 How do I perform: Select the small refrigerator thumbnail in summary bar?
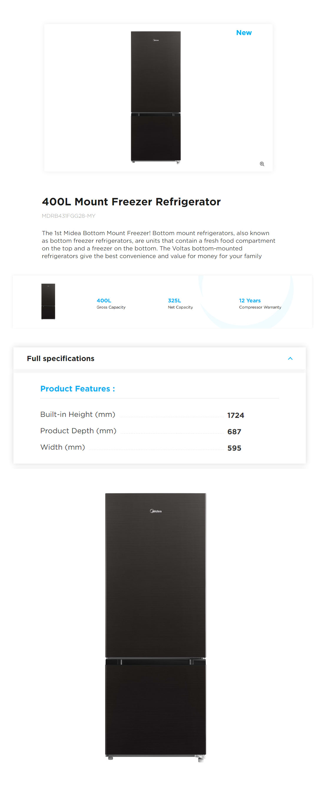click(x=48, y=301)
